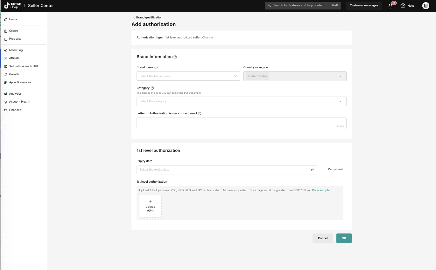
Task: Click the Brand Information help icon
Action: [x=175, y=57]
